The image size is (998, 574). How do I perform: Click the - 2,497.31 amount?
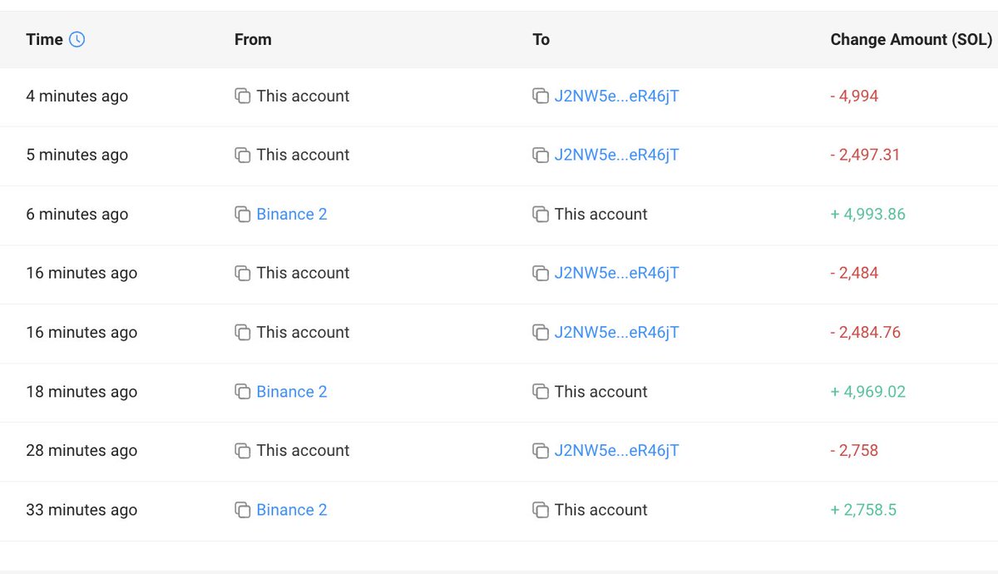coord(865,156)
